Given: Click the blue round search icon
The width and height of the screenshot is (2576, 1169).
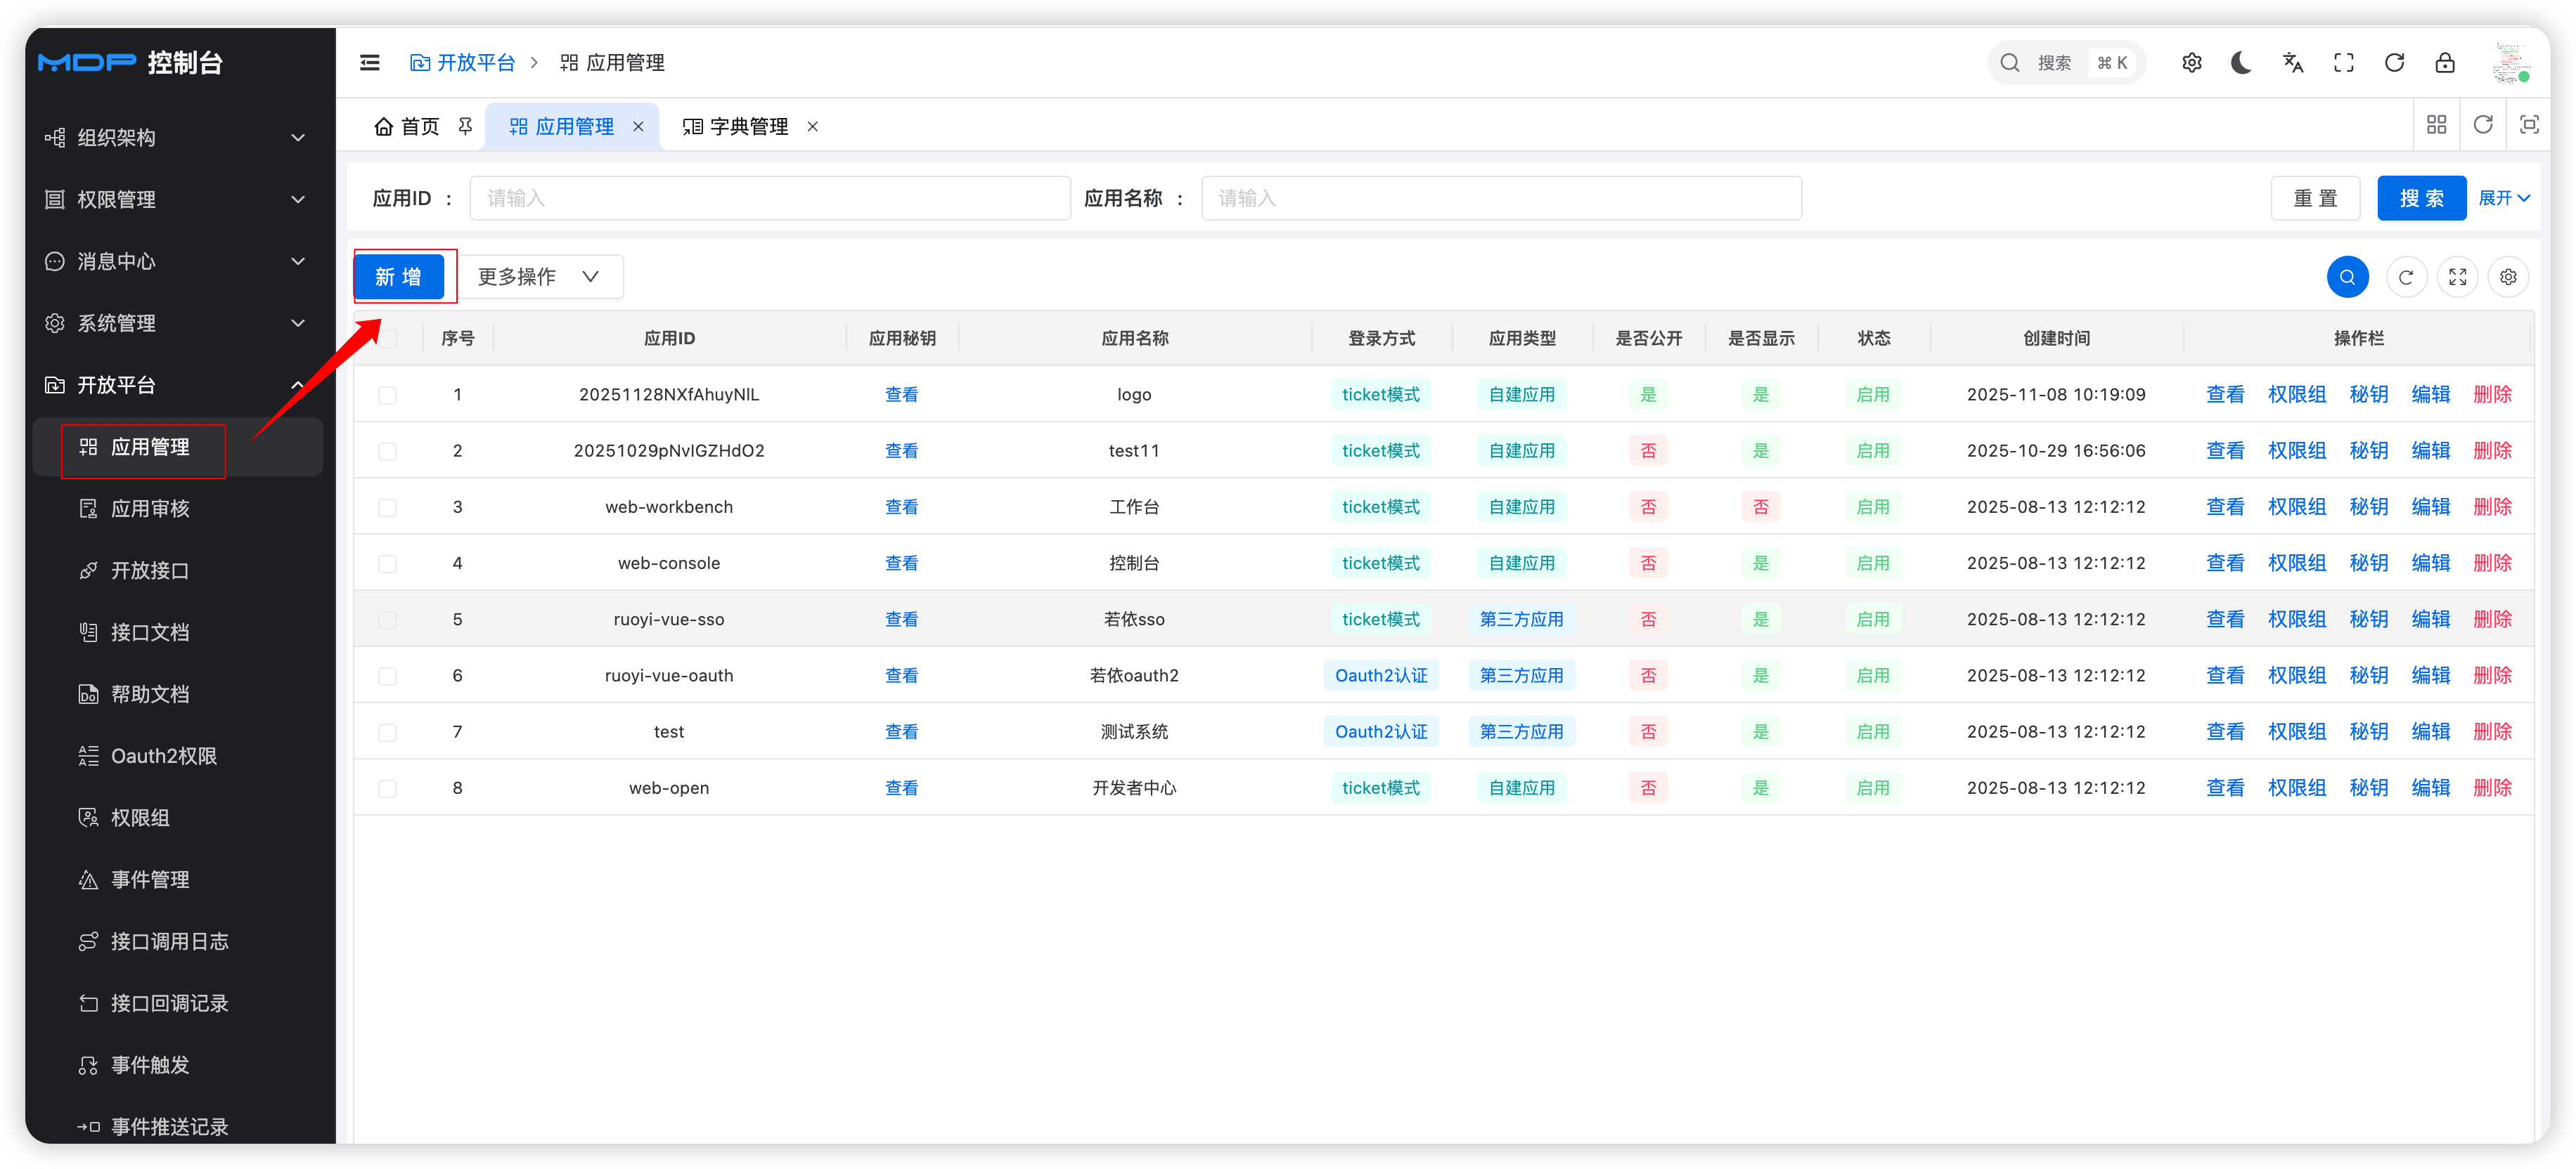Looking at the screenshot, I should (2347, 277).
